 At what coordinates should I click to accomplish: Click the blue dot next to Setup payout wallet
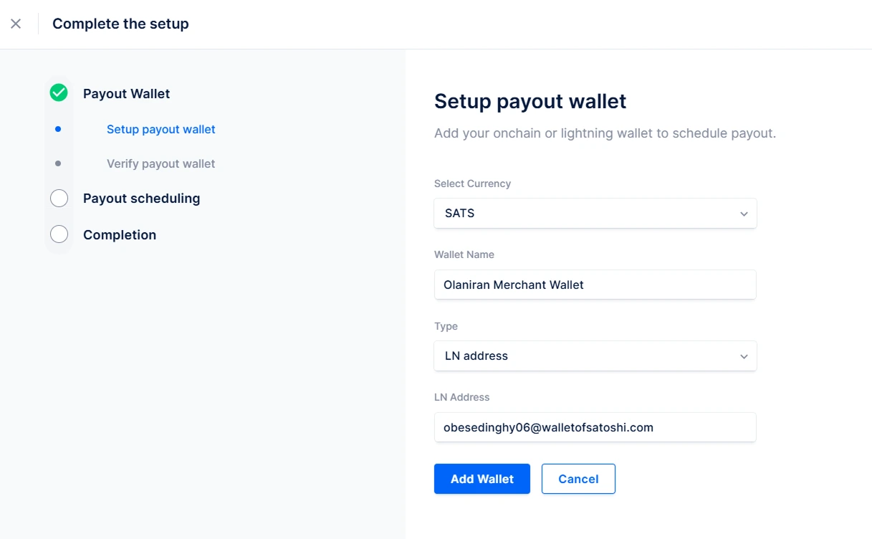click(59, 128)
